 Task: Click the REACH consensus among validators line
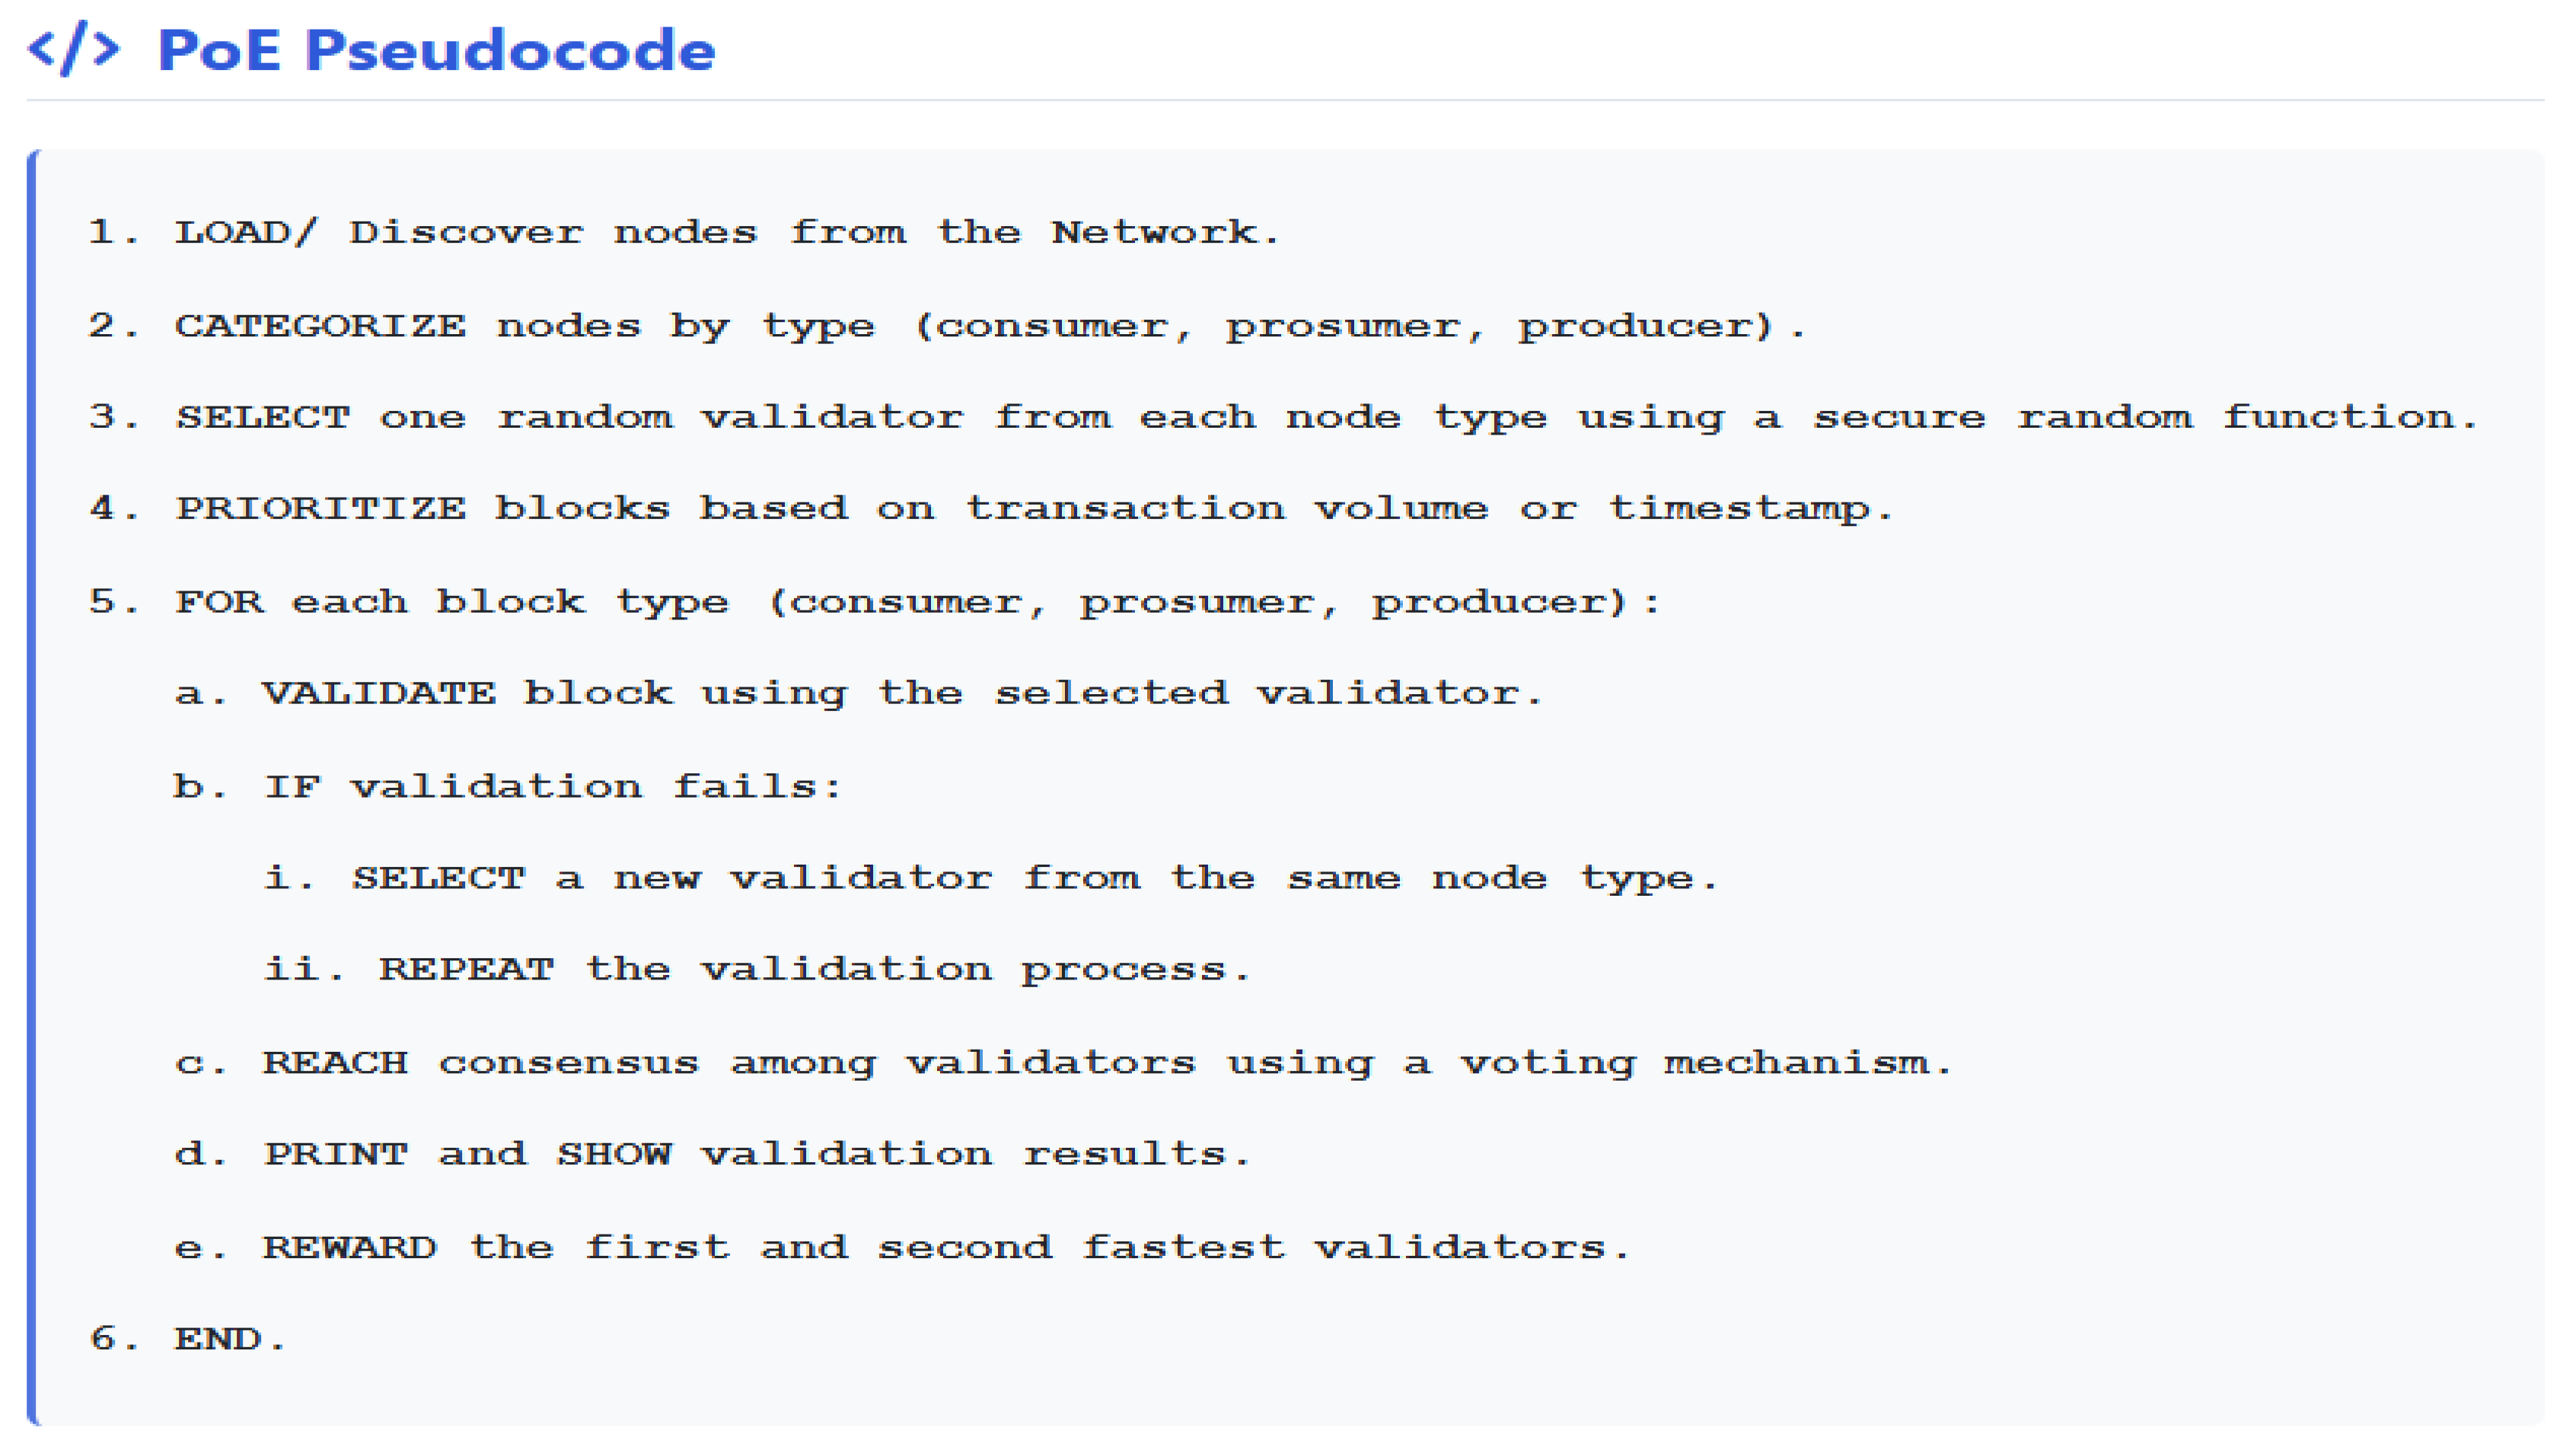click(1064, 1063)
